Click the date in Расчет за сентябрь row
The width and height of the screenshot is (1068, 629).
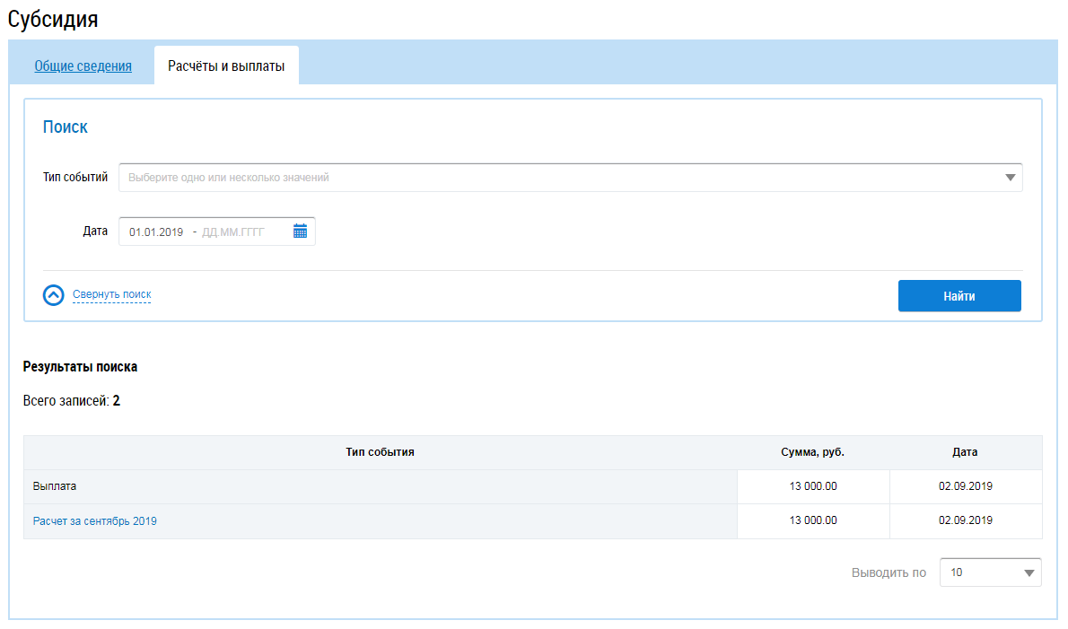click(965, 520)
